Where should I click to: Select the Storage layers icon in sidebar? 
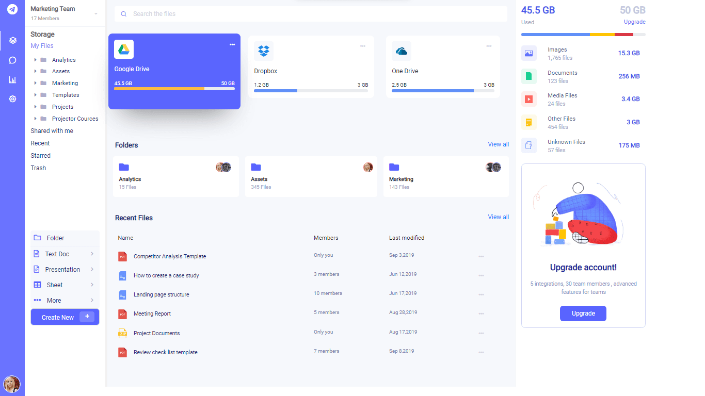pyautogui.click(x=12, y=40)
